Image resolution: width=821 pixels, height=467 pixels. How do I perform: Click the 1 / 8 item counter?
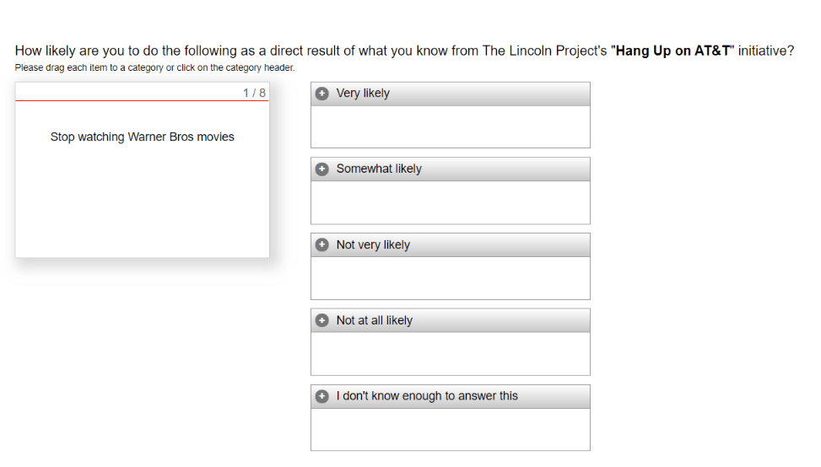pos(254,93)
